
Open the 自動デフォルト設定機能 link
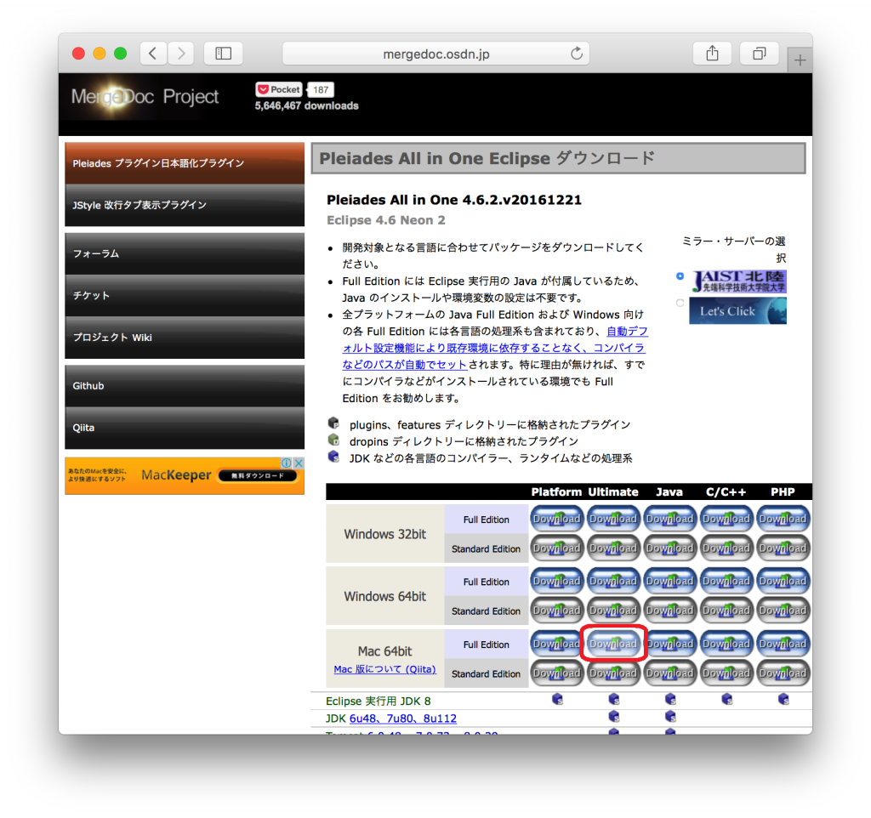494,348
